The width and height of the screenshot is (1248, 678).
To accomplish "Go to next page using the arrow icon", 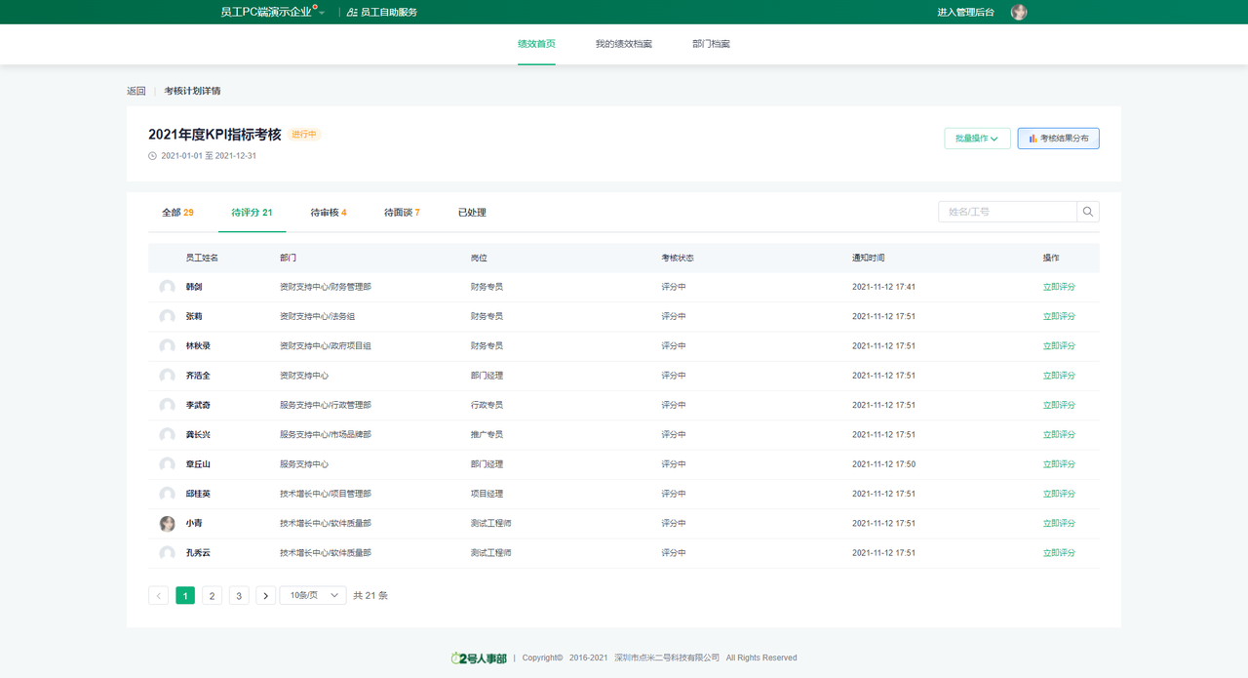I will tap(265, 595).
